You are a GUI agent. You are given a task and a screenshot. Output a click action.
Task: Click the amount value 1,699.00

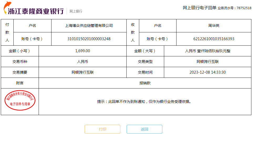click(82, 51)
